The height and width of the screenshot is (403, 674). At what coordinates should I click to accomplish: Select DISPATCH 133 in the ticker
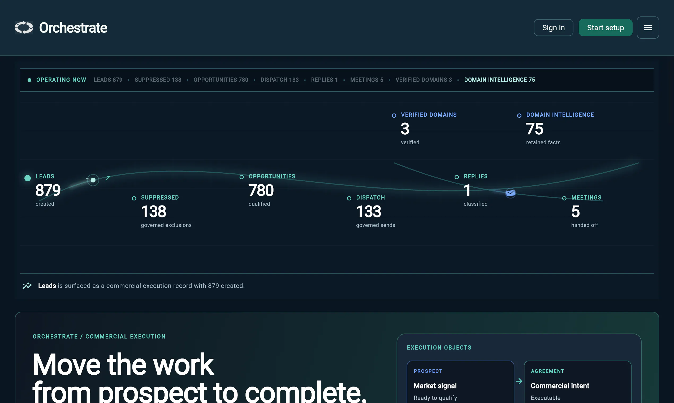click(279, 80)
